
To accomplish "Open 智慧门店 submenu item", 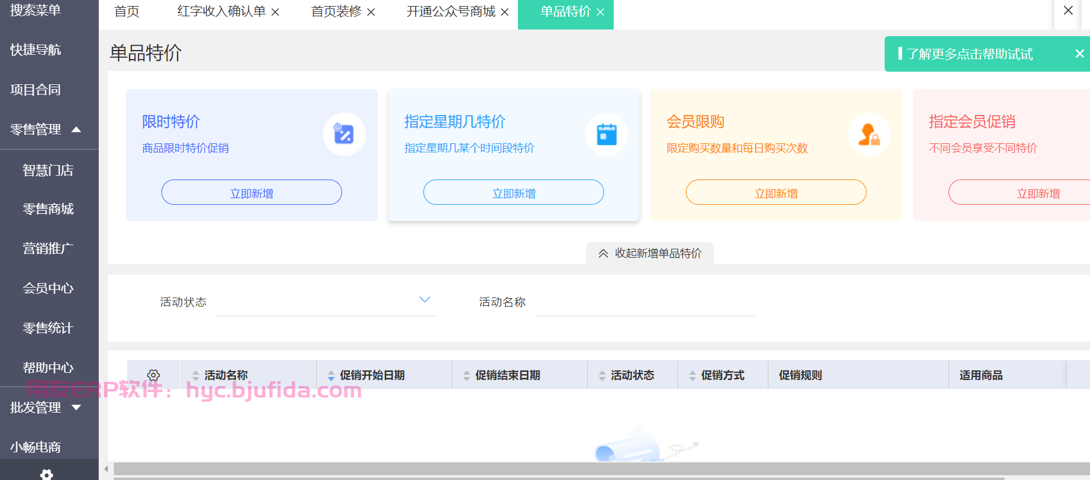I will coord(48,170).
